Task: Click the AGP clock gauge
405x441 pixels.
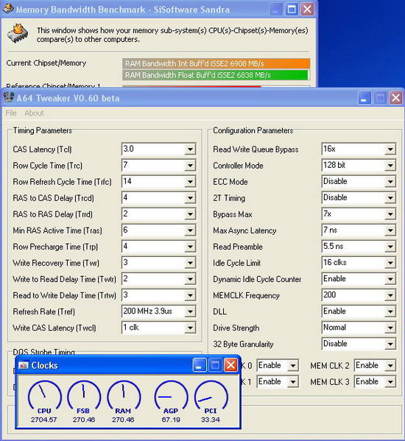Action: point(171,395)
